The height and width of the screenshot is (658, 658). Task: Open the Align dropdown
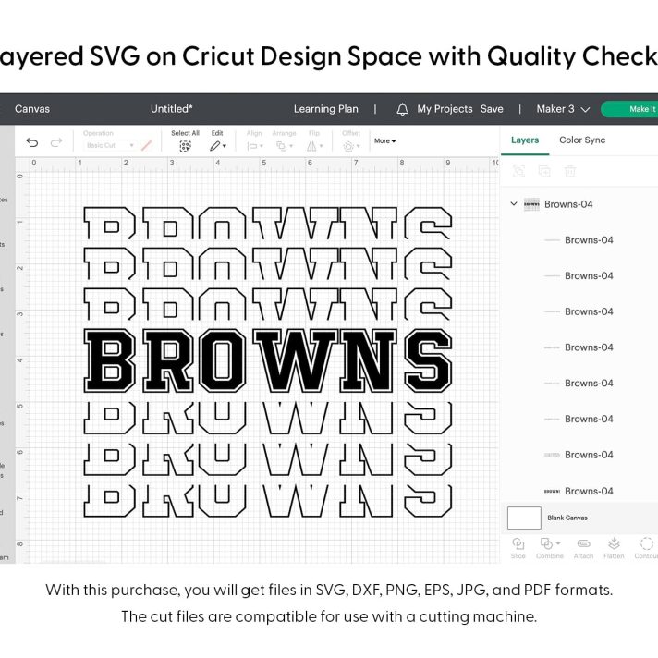(255, 146)
